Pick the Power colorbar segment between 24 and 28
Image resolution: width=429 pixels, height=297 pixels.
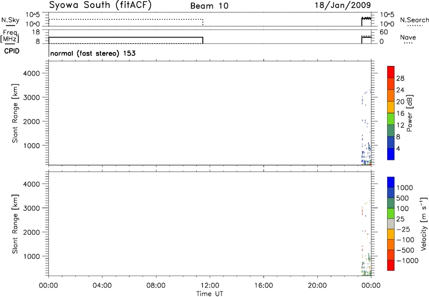[x=391, y=84]
